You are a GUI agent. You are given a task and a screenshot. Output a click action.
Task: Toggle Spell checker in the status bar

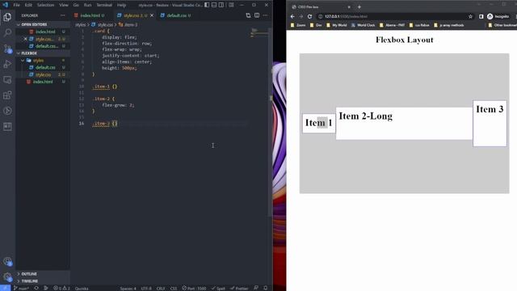(218, 288)
